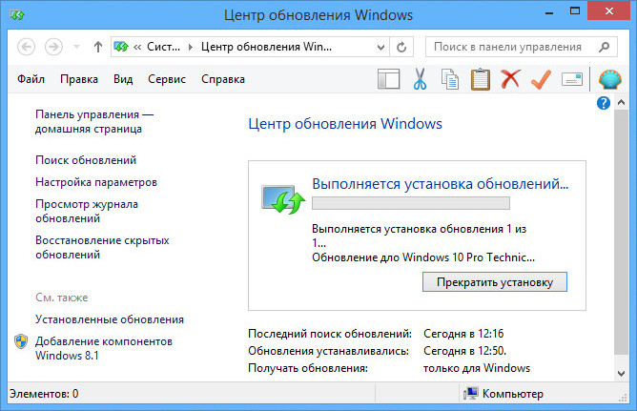Minimize the Windows Update window
The image size is (637, 411).
point(549,12)
